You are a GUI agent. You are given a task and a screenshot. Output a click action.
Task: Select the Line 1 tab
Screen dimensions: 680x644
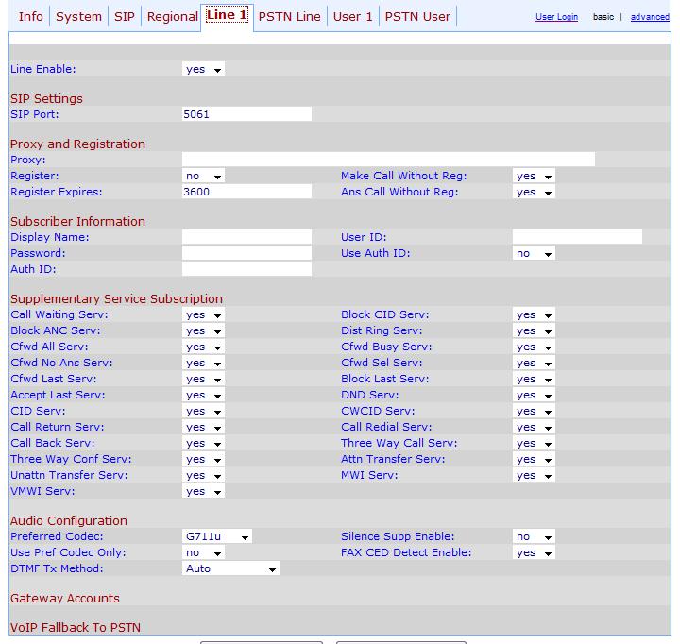pyautogui.click(x=227, y=15)
